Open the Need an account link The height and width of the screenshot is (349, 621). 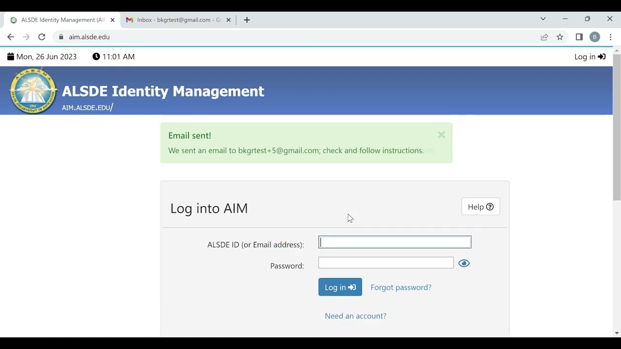click(356, 316)
